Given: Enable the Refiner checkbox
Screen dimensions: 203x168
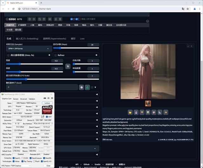Looking at the screenshot, I should point(56,55).
